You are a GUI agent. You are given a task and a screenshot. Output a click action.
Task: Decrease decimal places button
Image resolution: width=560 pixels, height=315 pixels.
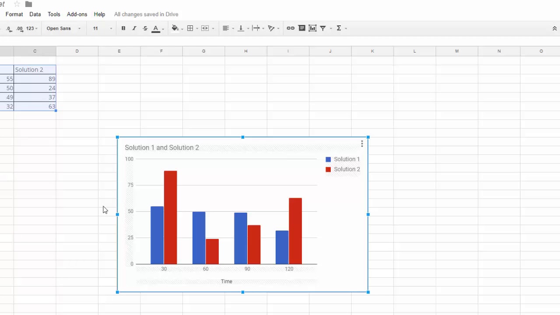point(9,28)
